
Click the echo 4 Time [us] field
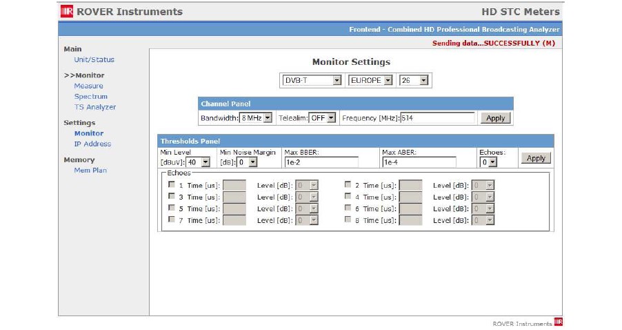[x=410, y=197]
